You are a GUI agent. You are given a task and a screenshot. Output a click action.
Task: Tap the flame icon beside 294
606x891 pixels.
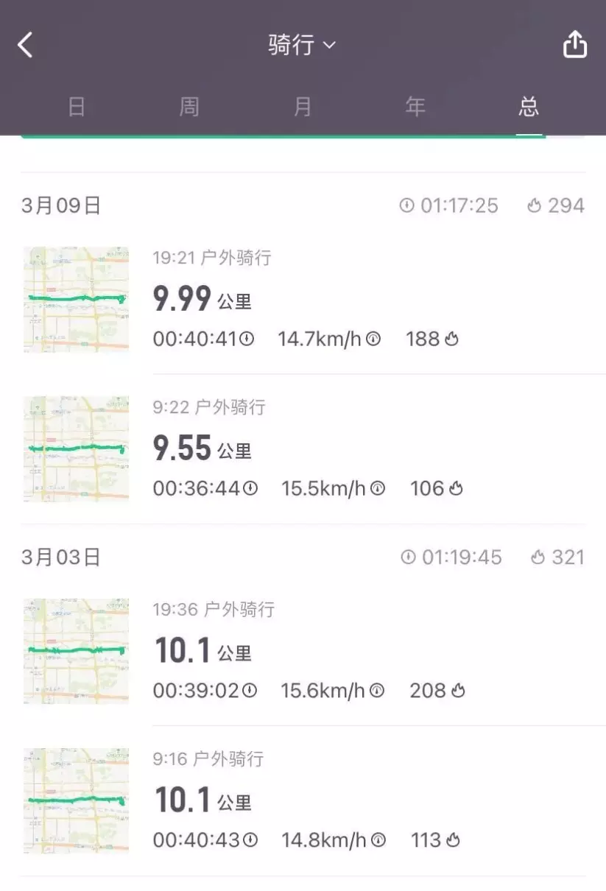click(x=535, y=205)
